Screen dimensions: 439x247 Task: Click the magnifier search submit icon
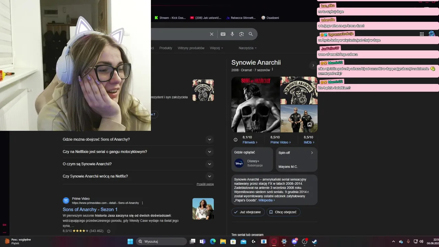251,34
